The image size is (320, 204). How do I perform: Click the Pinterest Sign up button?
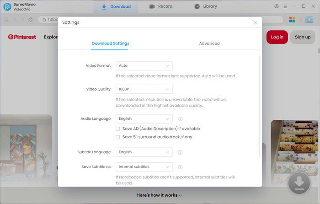pyautogui.click(x=302, y=37)
